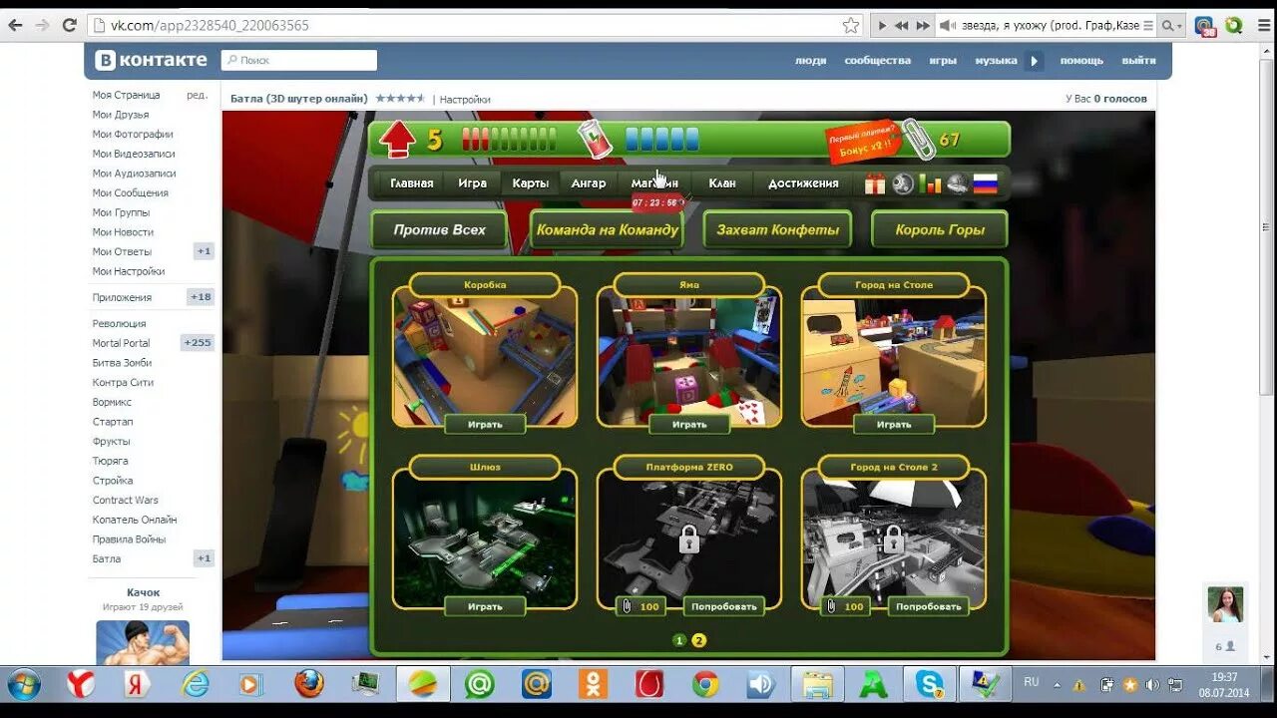
Task: Open the bar-chart ratings icon
Action: point(930,183)
